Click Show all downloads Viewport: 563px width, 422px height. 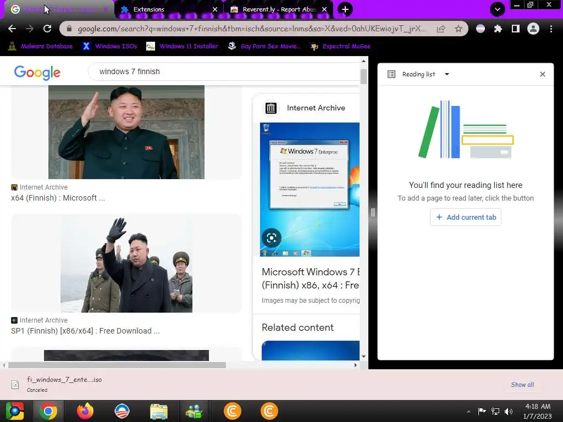(x=522, y=384)
